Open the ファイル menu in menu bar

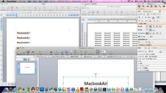(22, 1)
